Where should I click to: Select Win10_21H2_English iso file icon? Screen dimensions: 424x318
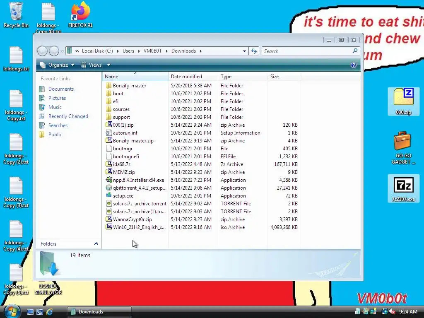tap(108, 227)
